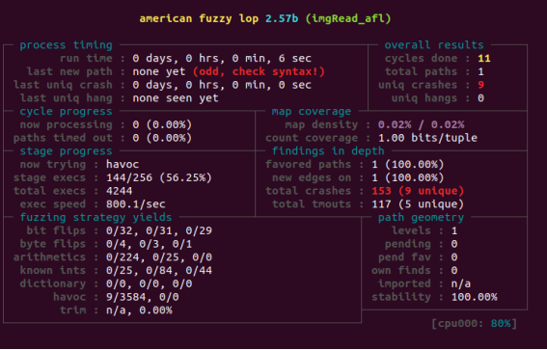Click the 'map coverage' section header

click(x=312, y=111)
